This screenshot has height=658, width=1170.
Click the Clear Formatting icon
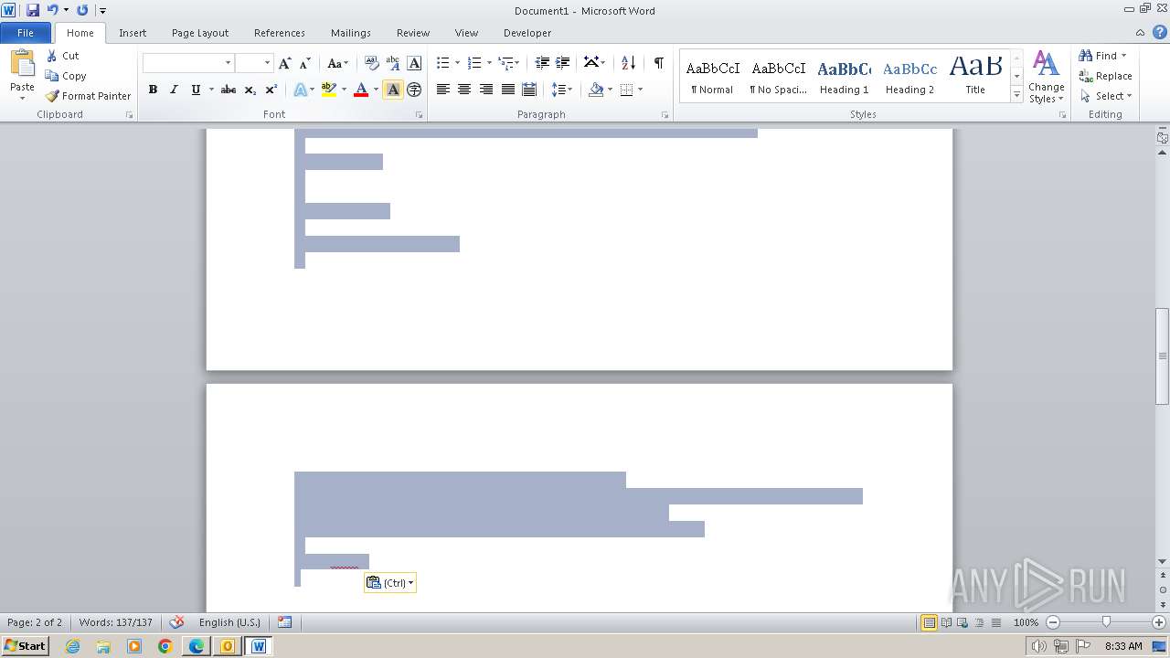371,63
